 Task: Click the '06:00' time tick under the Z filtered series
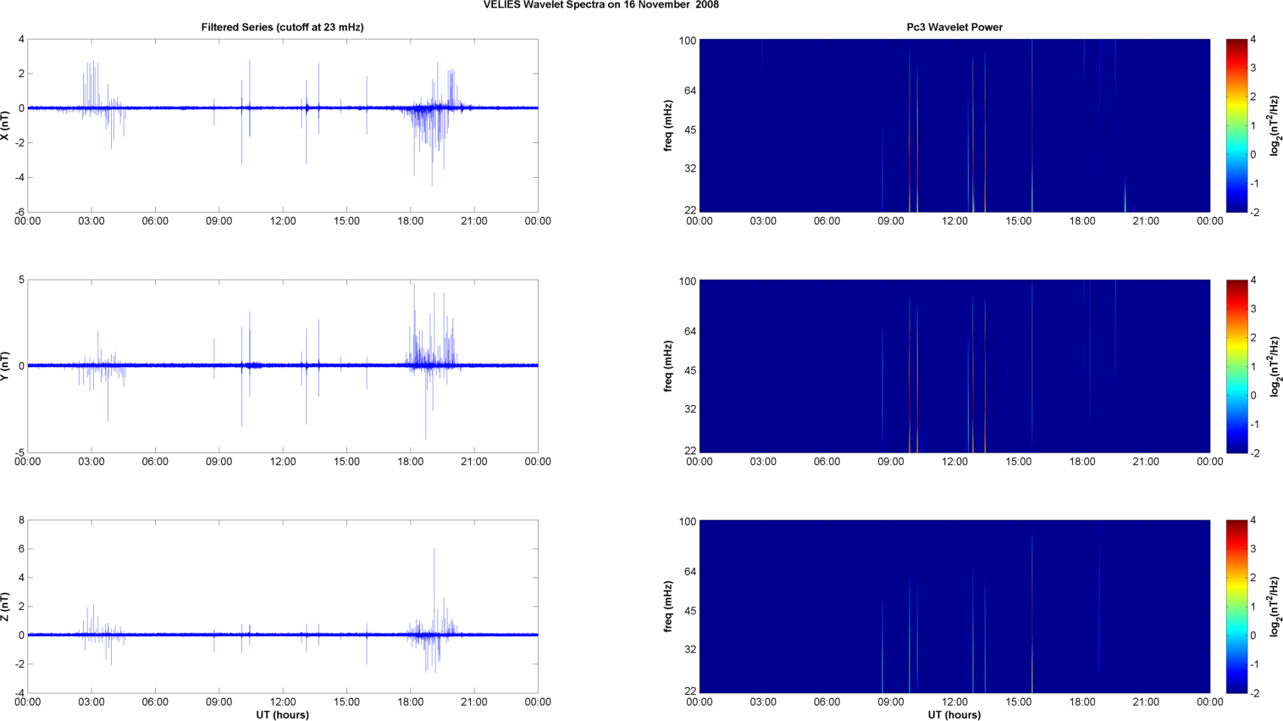click(x=155, y=702)
